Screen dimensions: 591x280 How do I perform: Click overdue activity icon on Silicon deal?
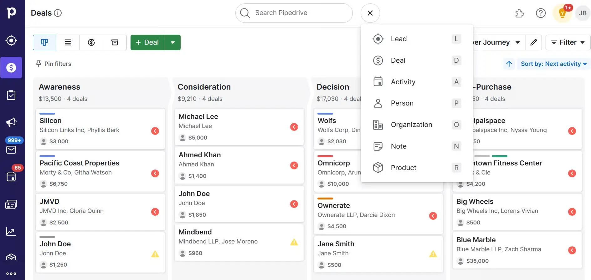pyautogui.click(x=155, y=131)
